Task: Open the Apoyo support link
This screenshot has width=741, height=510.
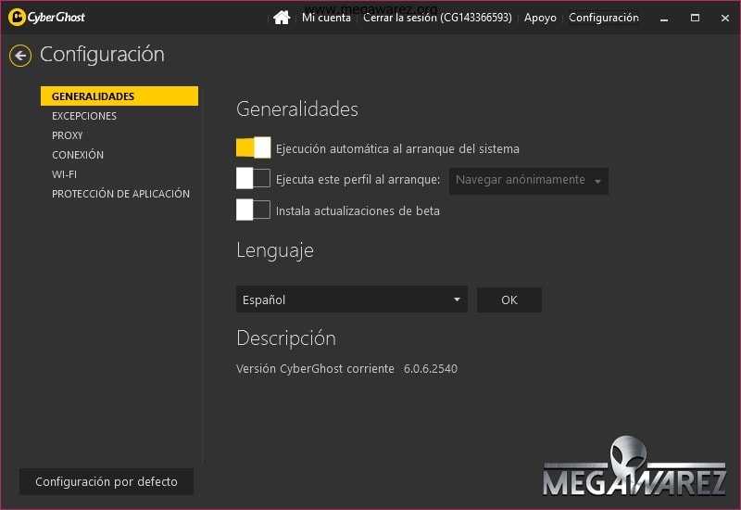Action: click(540, 18)
